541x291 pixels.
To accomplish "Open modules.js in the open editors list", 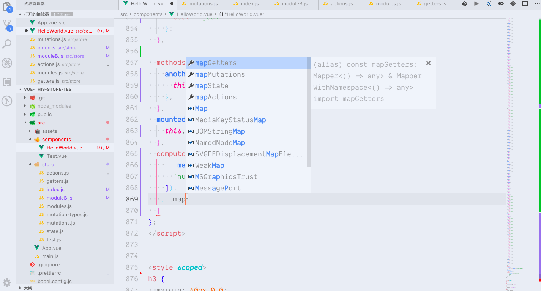I will pos(65,72).
